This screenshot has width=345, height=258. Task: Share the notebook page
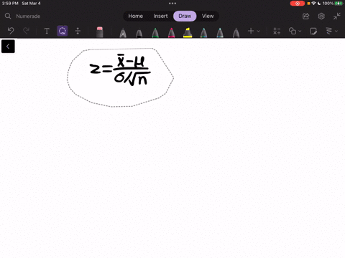(x=305, y=16)
